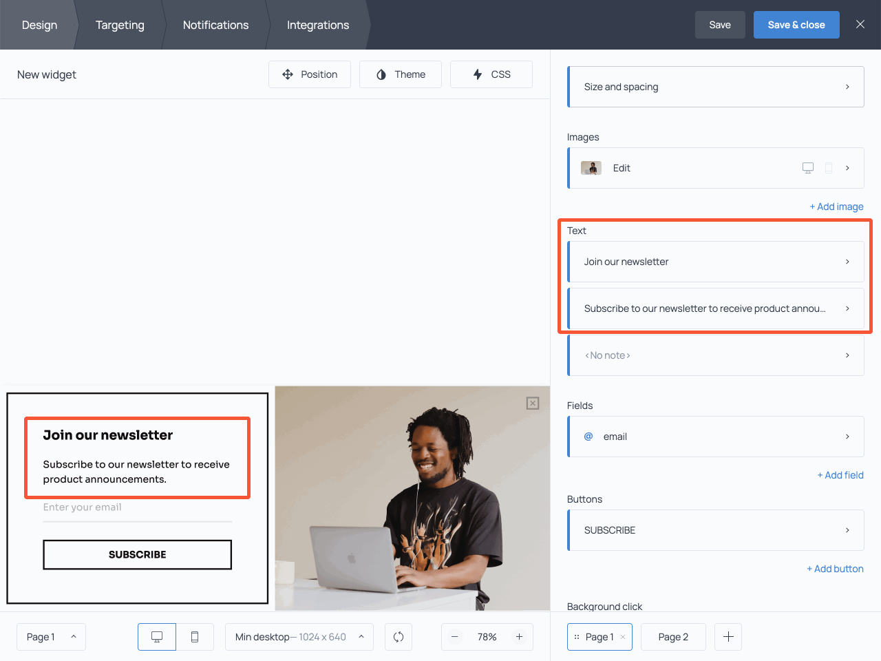Open the Theme settings button
This screenshot has width=881, height=661.
click(401, 74)
